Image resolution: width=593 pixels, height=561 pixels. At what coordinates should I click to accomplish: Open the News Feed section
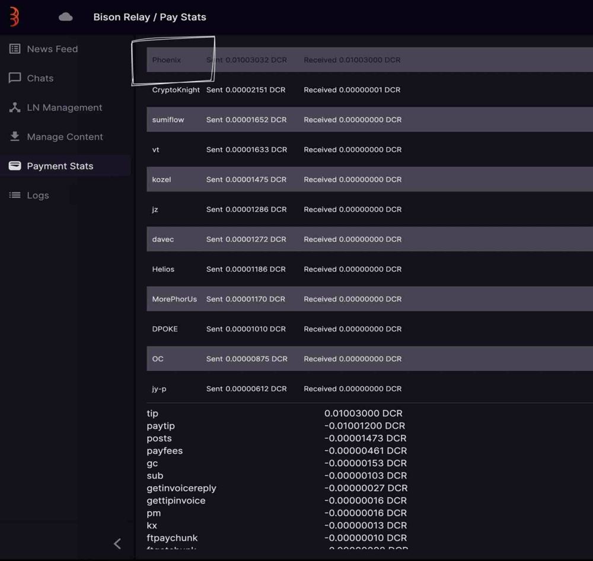(52, 49)
